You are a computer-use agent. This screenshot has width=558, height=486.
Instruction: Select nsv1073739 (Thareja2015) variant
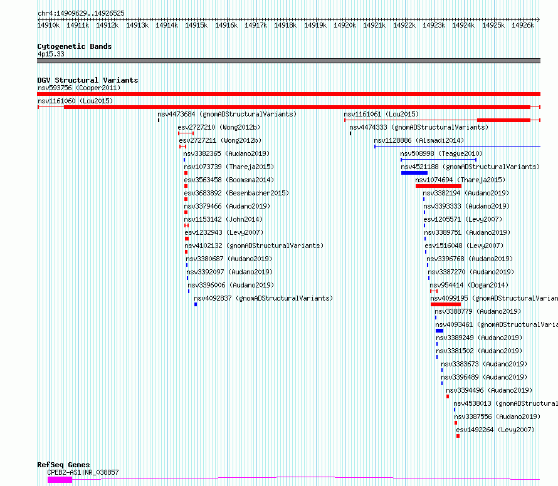tap(229, 167)
